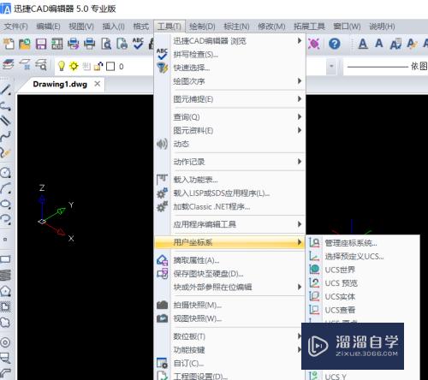The width and height of the screenshot is (428, 380).
Task: Select the spline curve tool in left toolbar
Action: click(6, 137)
